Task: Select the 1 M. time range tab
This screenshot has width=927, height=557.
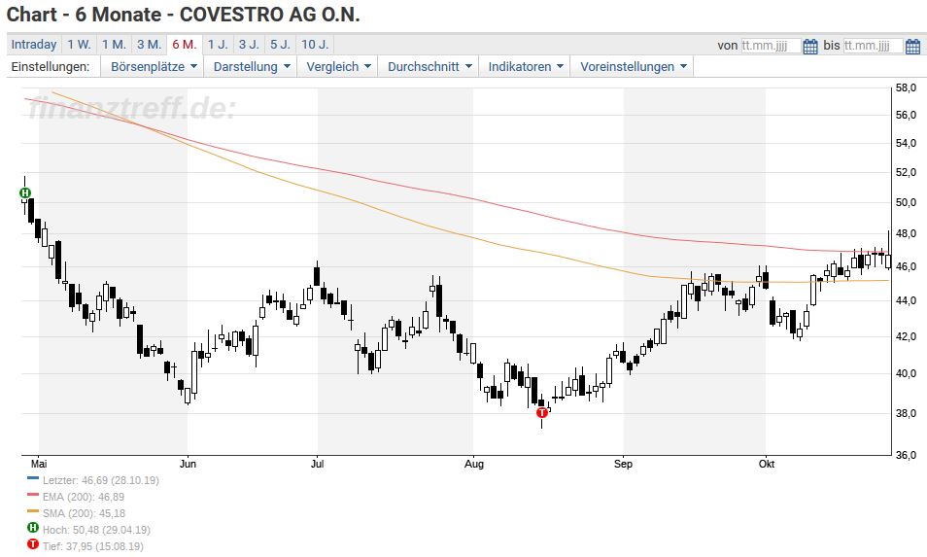Action: coord(114,45)
